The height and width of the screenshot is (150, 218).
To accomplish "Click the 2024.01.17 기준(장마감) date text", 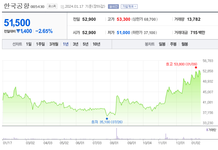I will [85, 7].
